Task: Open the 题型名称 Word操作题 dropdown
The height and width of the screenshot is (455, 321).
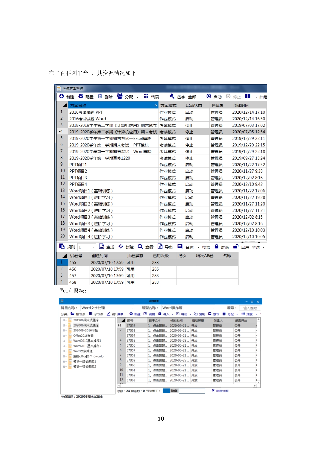Action: coord(213,308)
